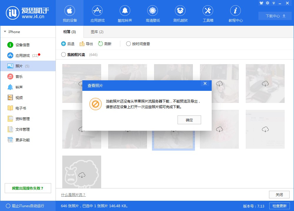Open the 教程中心 (Tutorial Center) section
Viewport: 294px width, 211px height.
click(x=235, y=13)
